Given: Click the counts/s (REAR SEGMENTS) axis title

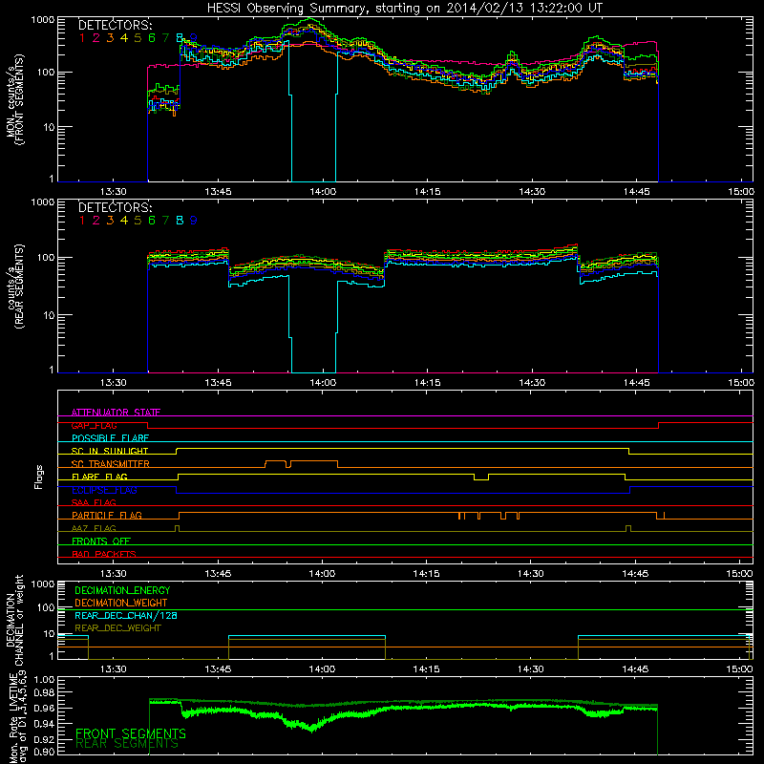Looking at the screenshot, I should (x=15, y=286).
